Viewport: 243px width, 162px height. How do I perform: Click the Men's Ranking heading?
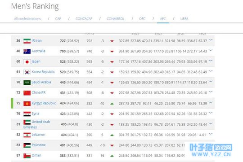point(35,6)
